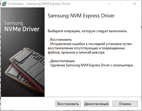The height and width of the screenshot is (111, 142).
Task: Click the '. Деинсталляция' option label text
Action: [61, 61]
